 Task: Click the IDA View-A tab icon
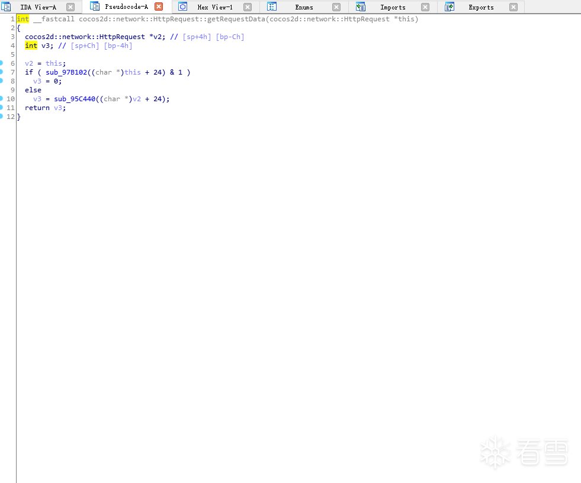(7, 7)
